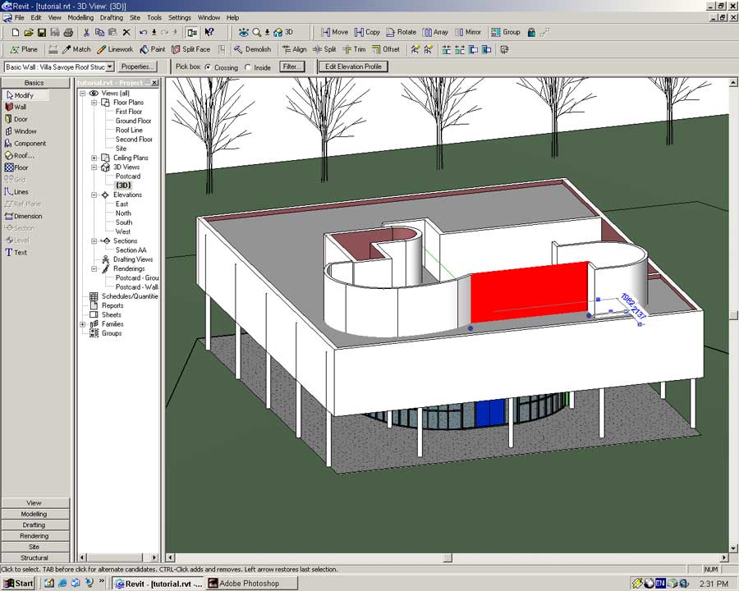Select the Inside pick box option

tap(248, 67)
